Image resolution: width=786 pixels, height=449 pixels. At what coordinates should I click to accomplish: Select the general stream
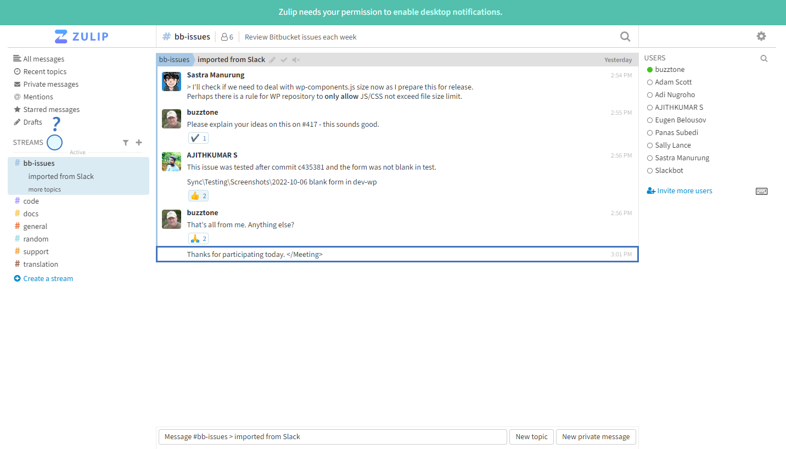pos(35,226)
